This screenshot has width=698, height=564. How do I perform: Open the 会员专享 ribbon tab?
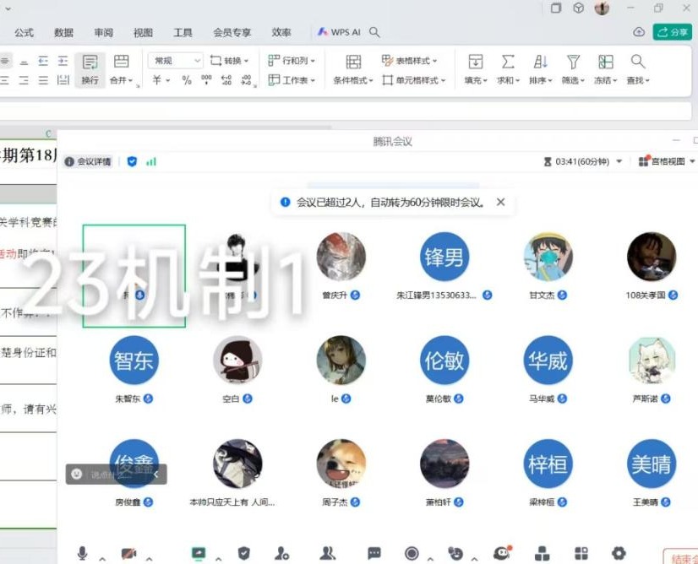(x=232, y=32)
